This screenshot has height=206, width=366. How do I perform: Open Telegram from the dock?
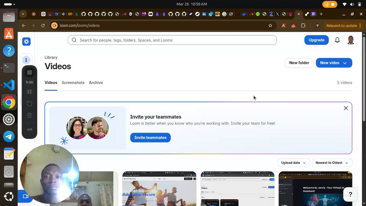9,137
